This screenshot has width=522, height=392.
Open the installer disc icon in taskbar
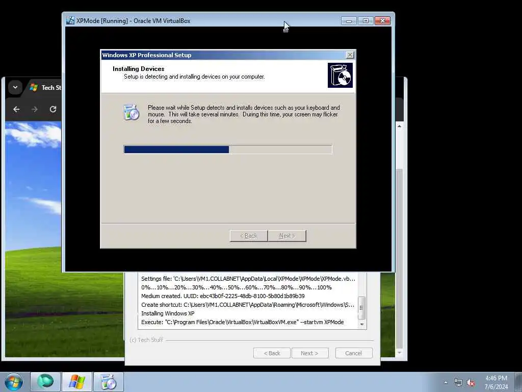coord(109,382)
